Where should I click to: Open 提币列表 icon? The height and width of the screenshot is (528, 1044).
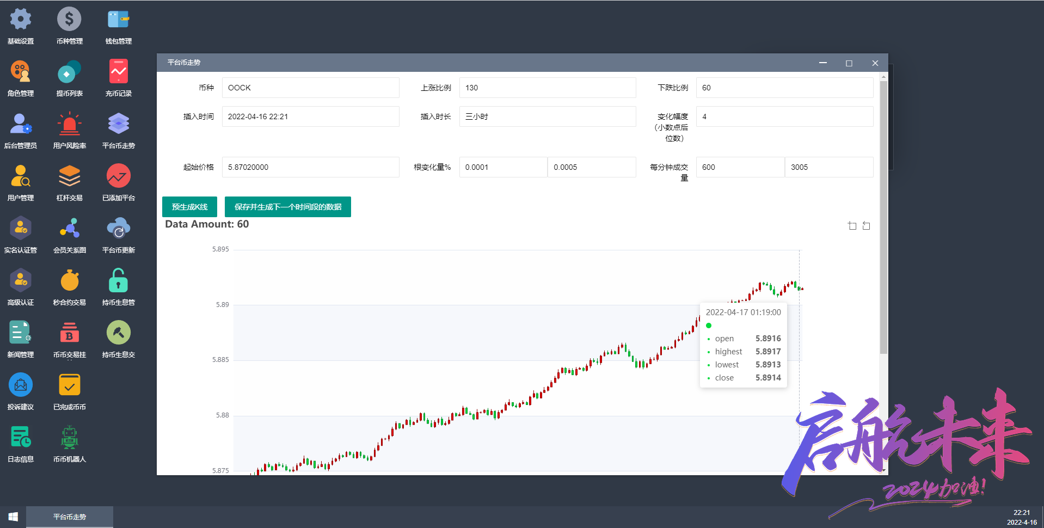tap(69, 72)
